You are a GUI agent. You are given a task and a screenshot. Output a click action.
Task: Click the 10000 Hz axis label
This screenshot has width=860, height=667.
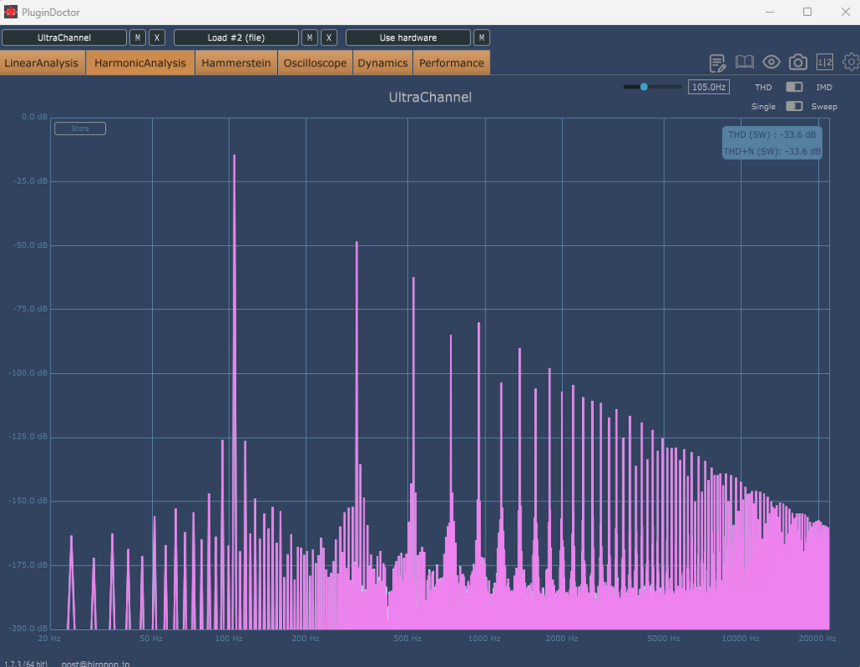pyautogui.click(x=741, y=638)
